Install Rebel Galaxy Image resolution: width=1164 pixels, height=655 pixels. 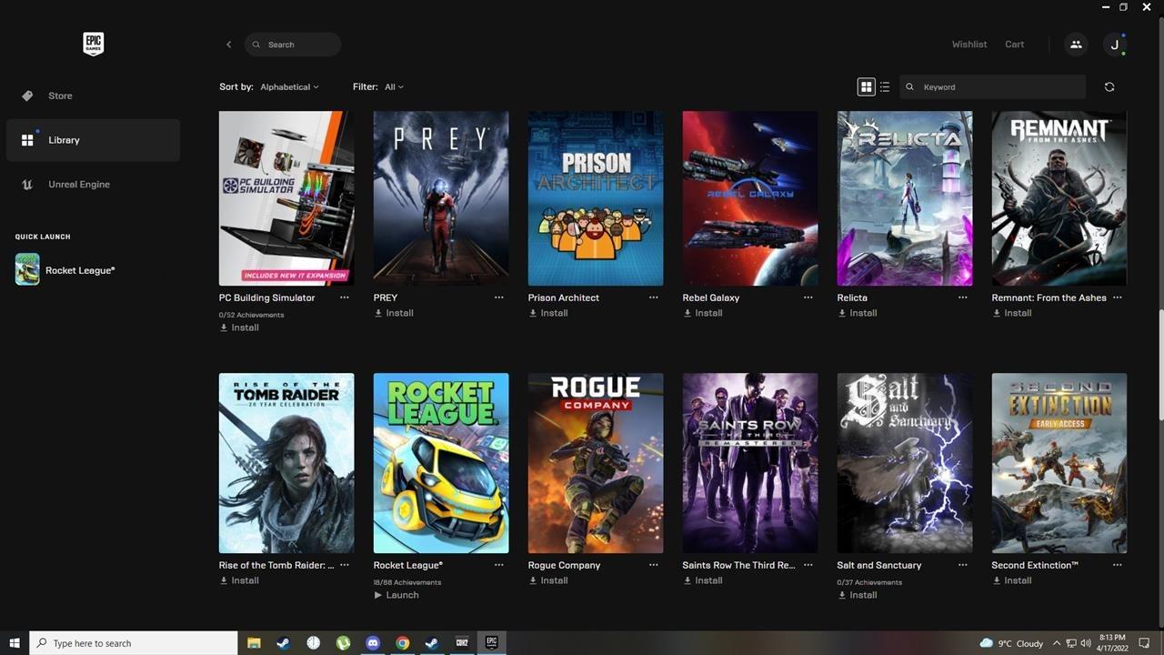(x=703, y=313)
